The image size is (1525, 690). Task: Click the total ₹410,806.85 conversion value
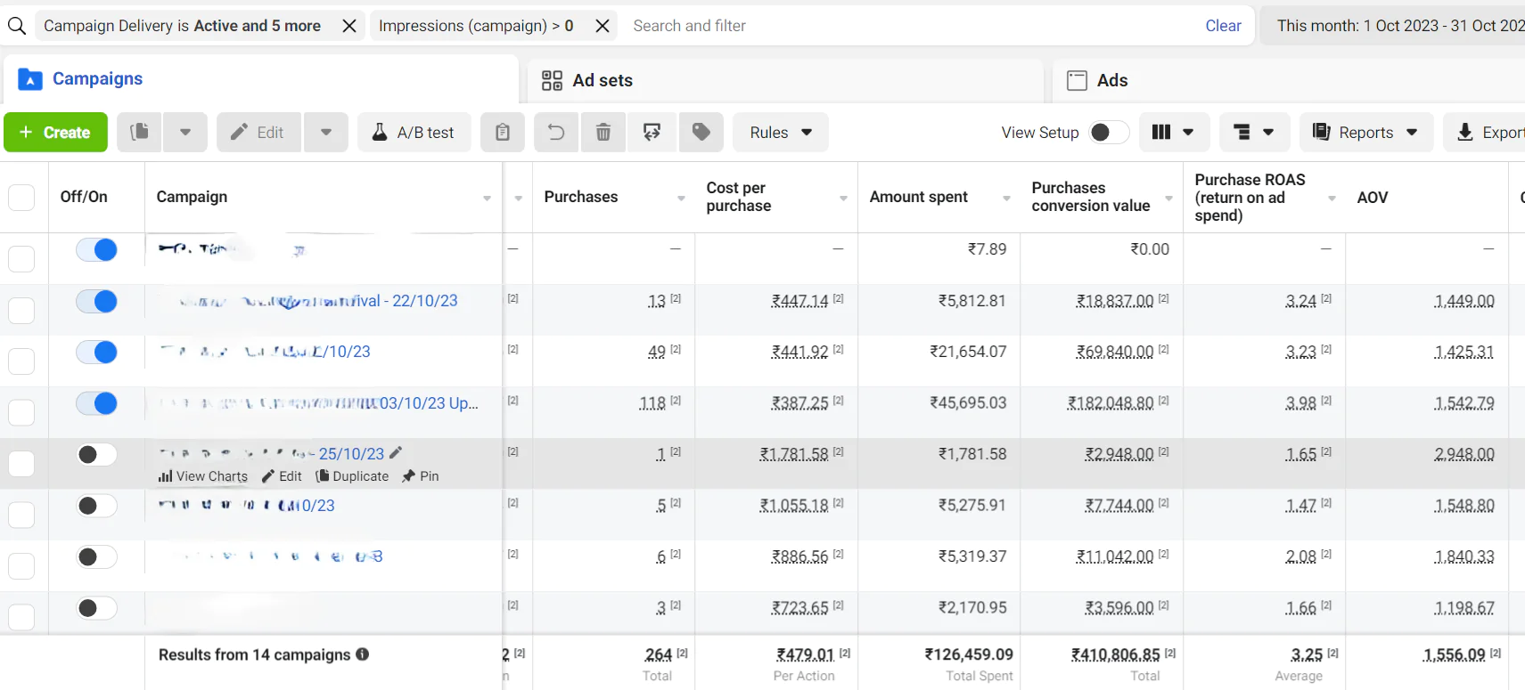coord(1115,654)
